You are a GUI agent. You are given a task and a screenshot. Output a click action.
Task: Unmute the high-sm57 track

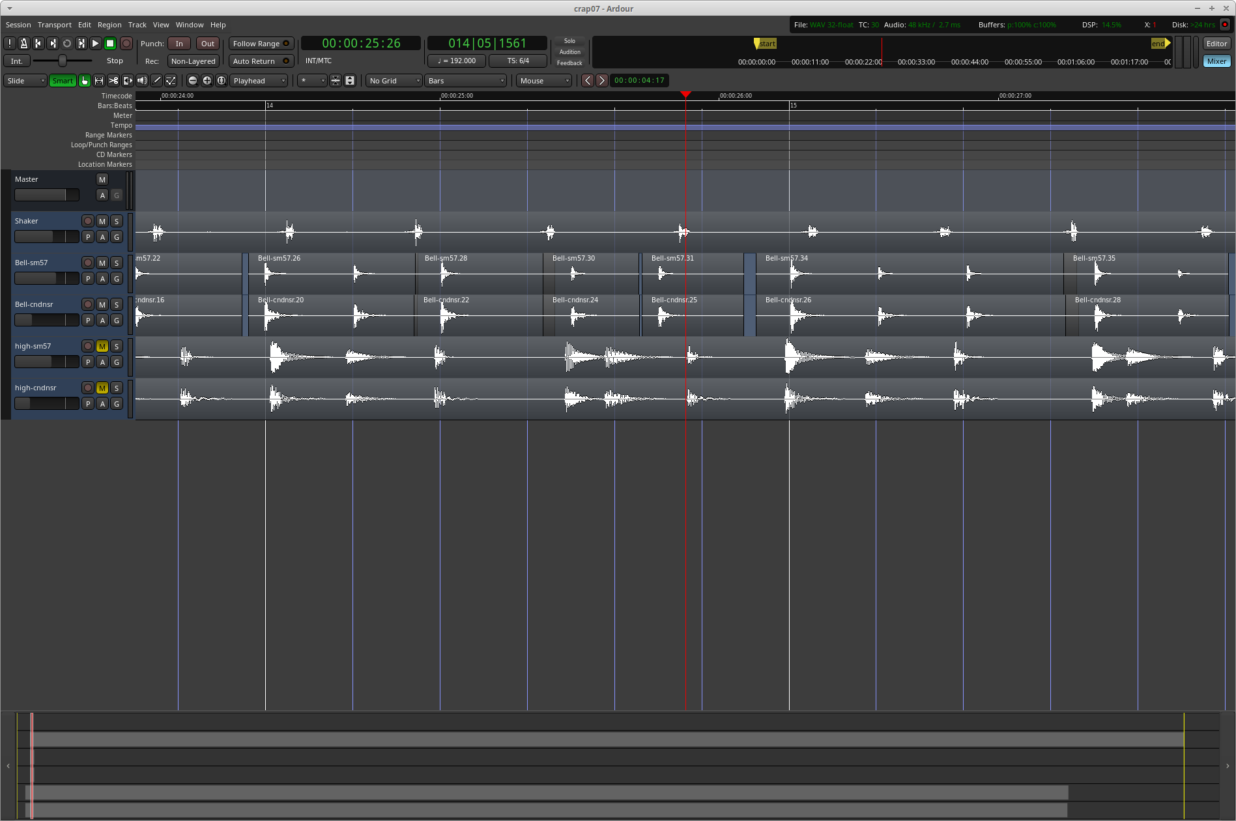point(102,346)
